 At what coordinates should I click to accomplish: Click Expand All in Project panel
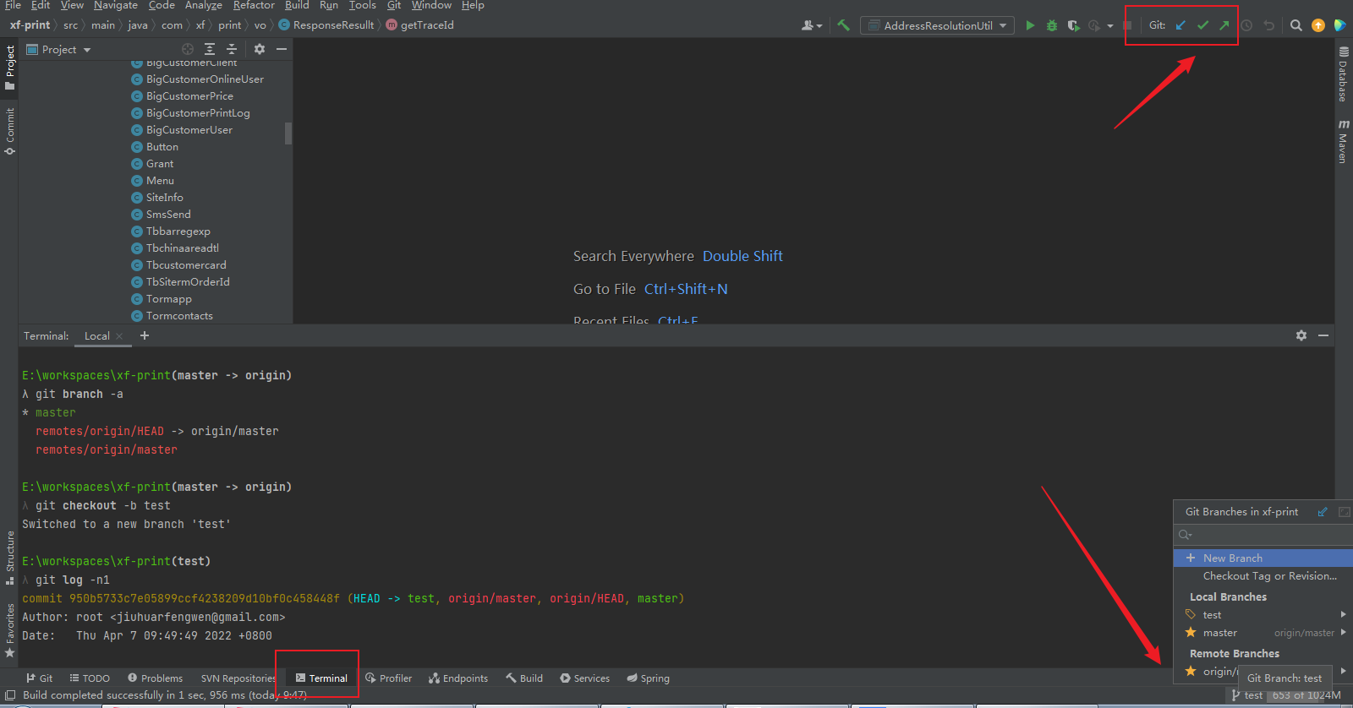pos(210,49)
